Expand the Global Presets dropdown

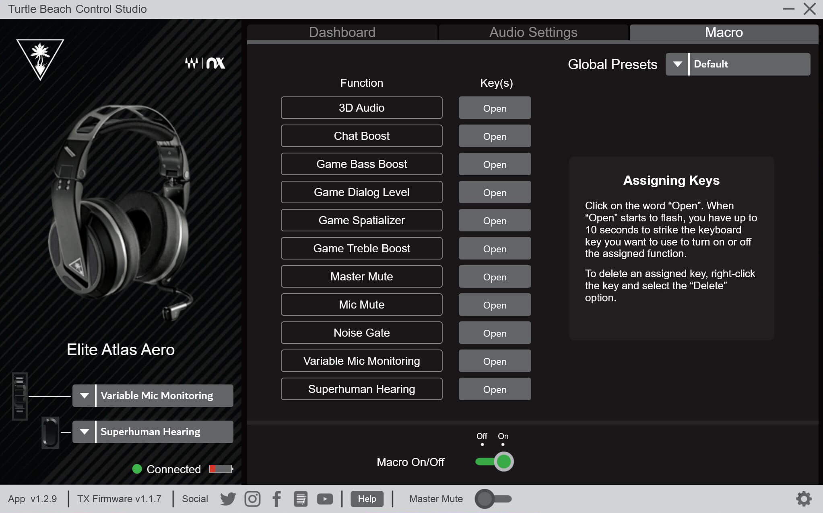click(x=677, y=64)
